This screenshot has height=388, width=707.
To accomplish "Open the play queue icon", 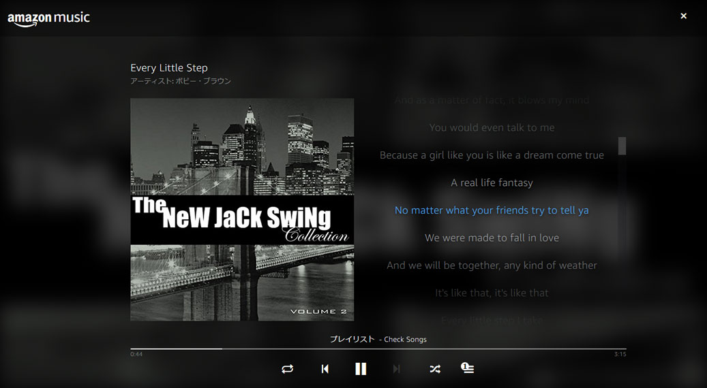I will pyautogui.click(x=468, y=368).
